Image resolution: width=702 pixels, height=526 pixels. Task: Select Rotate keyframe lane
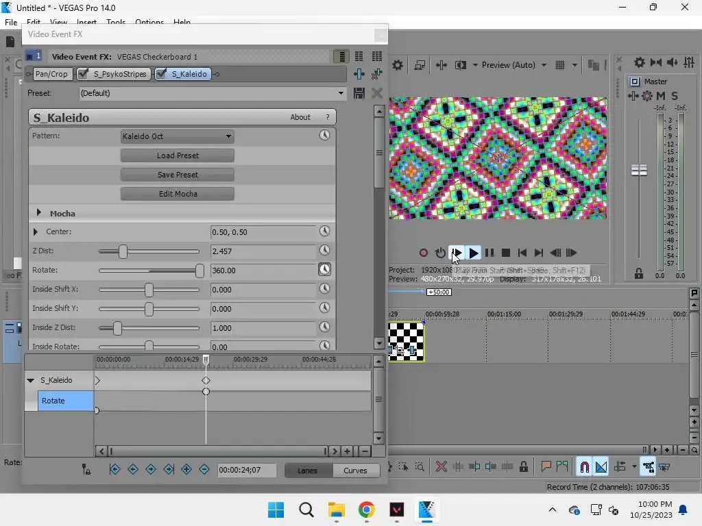tap(65, 401)
